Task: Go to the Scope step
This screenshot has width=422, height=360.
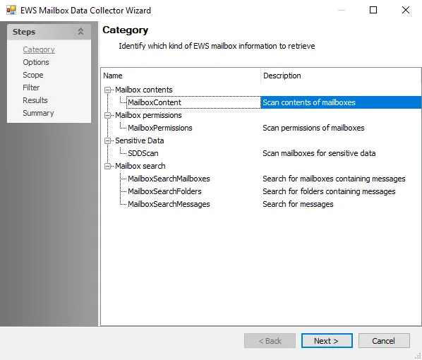Action: 33,75
